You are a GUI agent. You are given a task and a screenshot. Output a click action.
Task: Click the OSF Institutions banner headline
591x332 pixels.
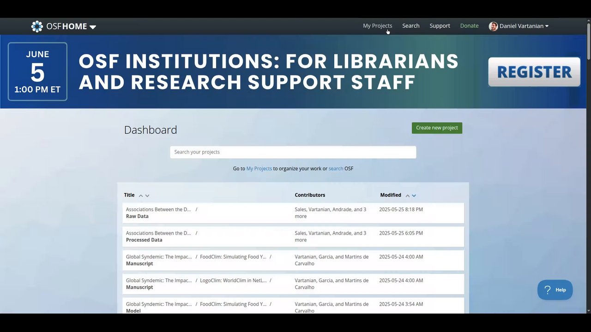click(268, 71)
